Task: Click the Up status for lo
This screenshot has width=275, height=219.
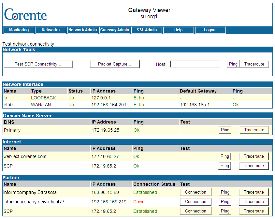Action: point(71,98)
